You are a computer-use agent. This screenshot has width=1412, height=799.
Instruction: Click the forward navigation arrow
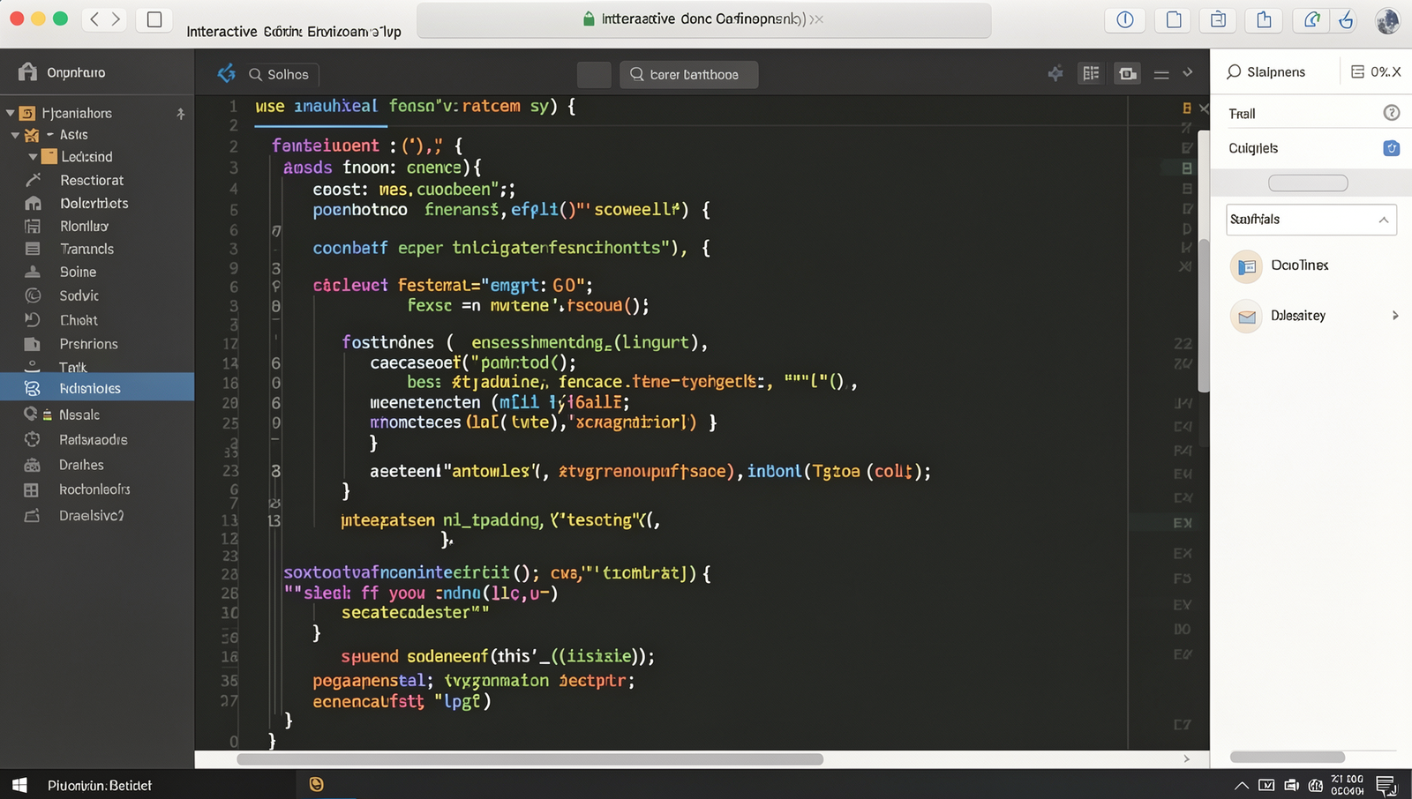coord(116,19)
